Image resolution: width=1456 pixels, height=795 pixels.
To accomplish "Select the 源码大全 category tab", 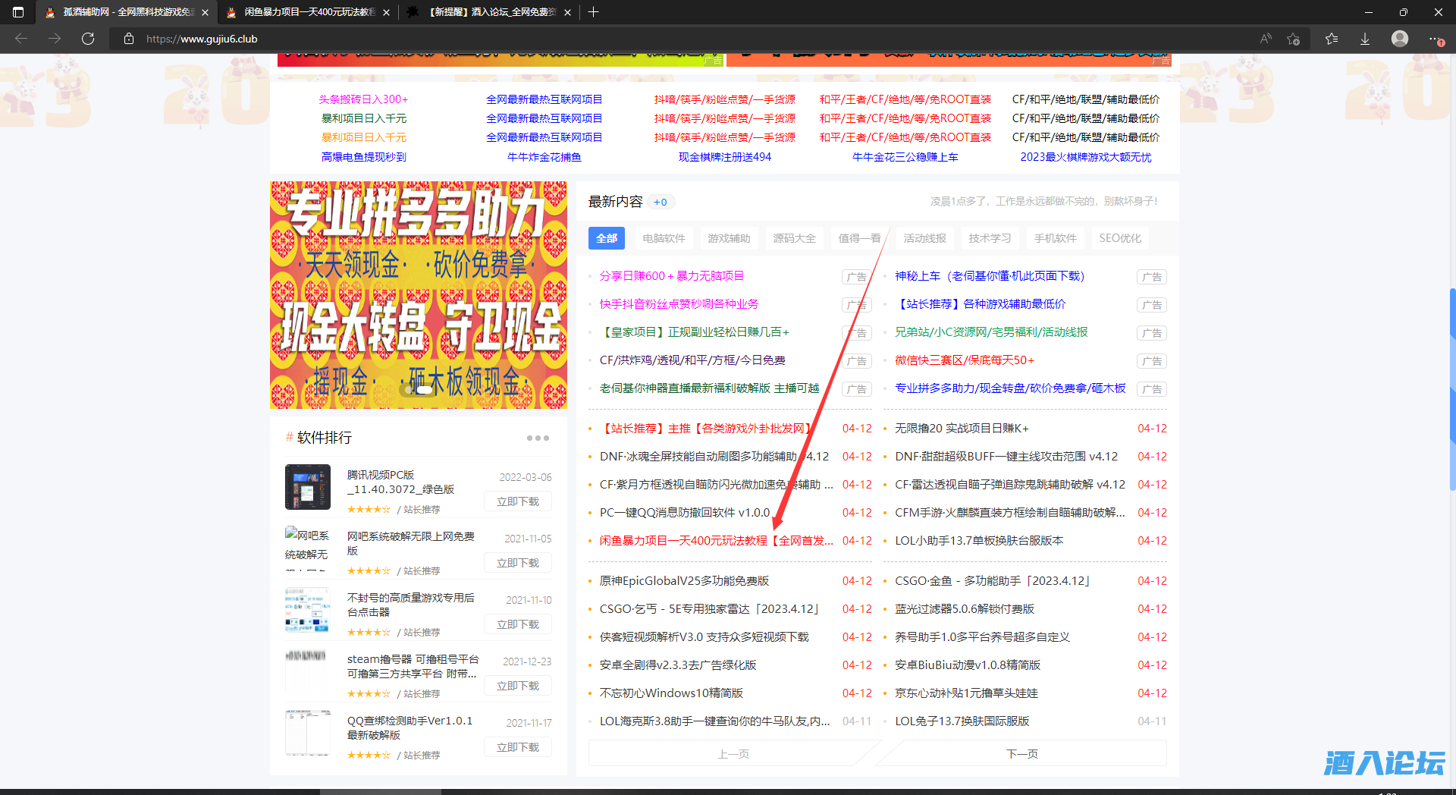I will 794,238.
